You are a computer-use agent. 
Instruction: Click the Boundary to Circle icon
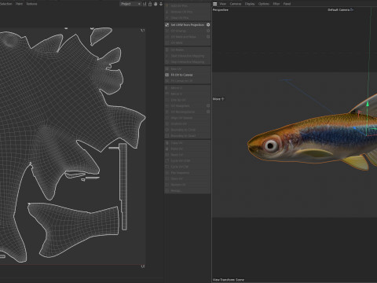[x=167, y=130]
